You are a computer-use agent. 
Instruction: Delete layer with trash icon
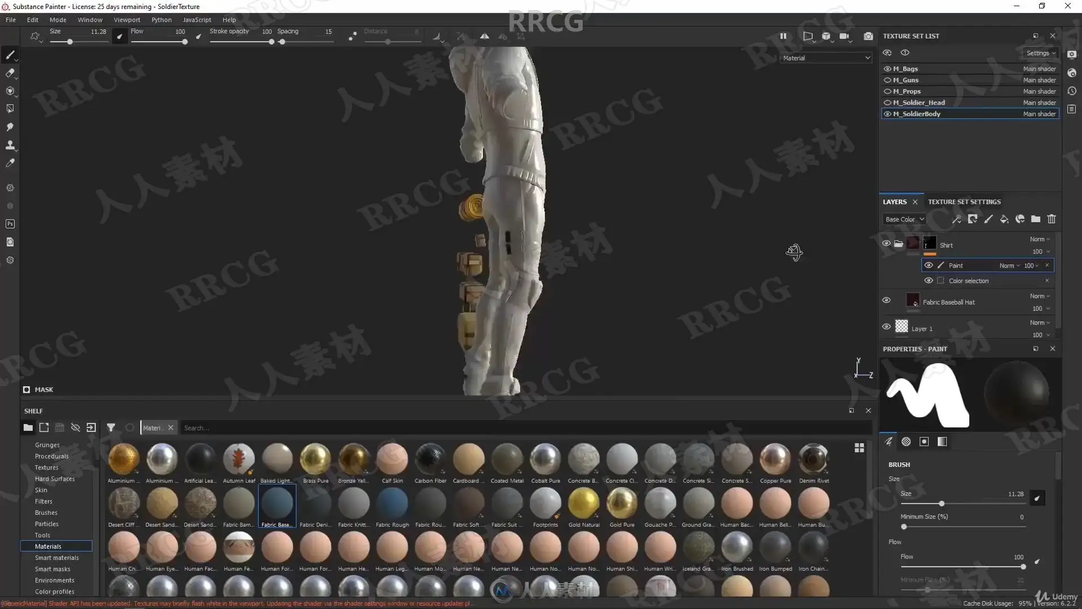click(x=1051, y=219)
